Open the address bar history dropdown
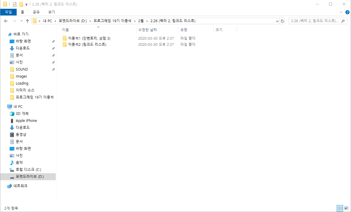 (x=277, y=21)
